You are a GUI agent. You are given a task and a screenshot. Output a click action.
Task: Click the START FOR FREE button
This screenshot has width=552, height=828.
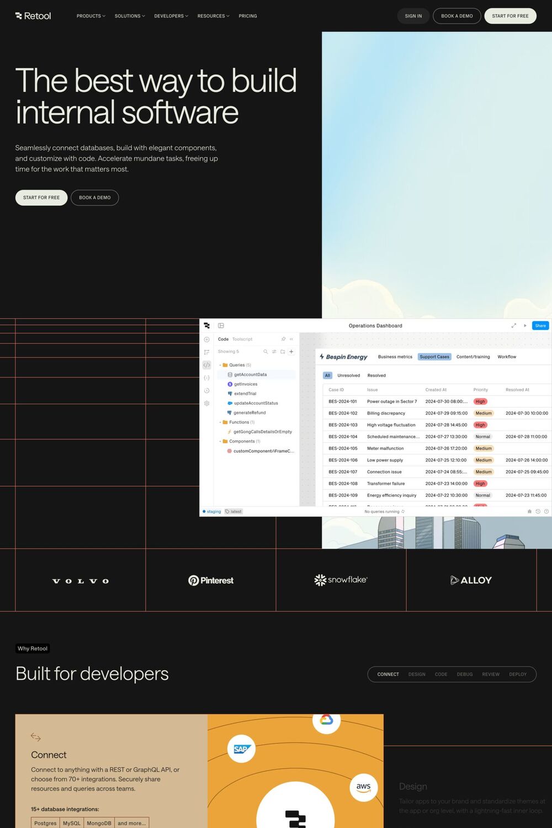click(510, 16)
